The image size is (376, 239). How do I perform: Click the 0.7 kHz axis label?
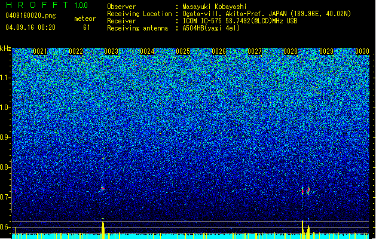[x=5, y=197]
